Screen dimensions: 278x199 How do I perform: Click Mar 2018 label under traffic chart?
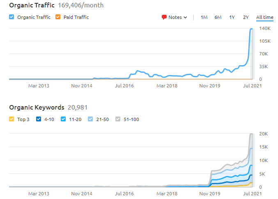(167, 86)
